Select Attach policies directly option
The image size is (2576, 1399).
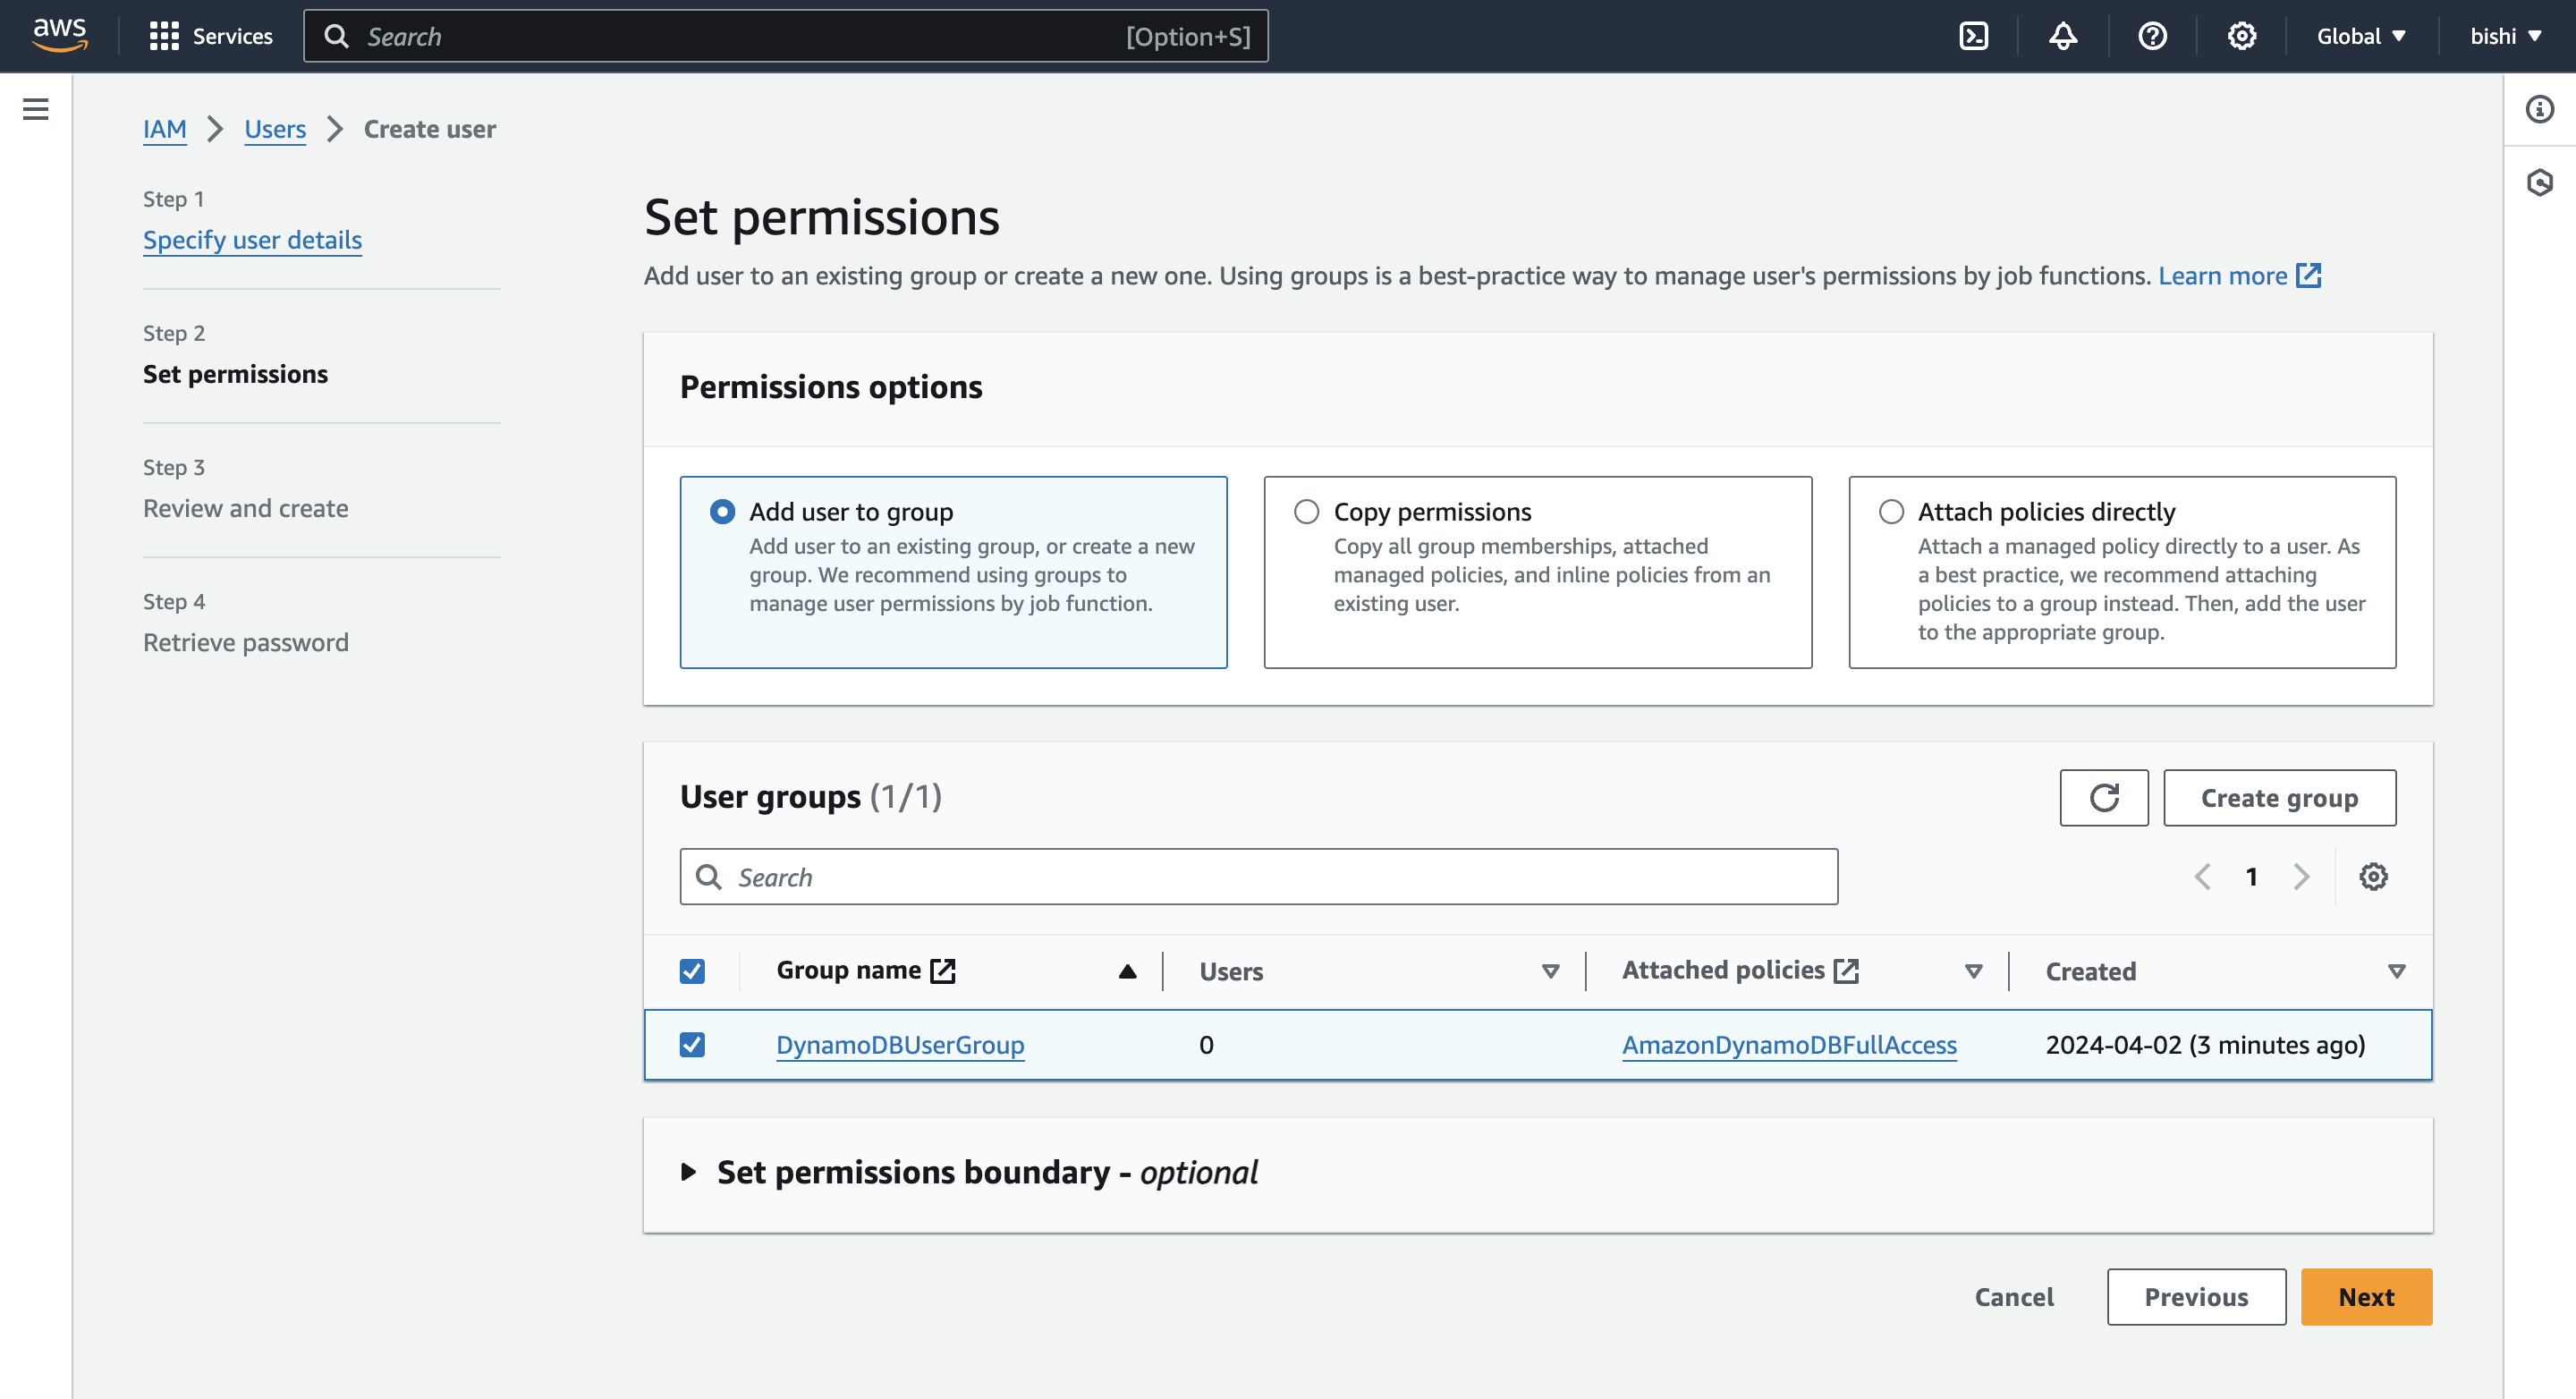pyautogui.click(x=1890, y=512)
